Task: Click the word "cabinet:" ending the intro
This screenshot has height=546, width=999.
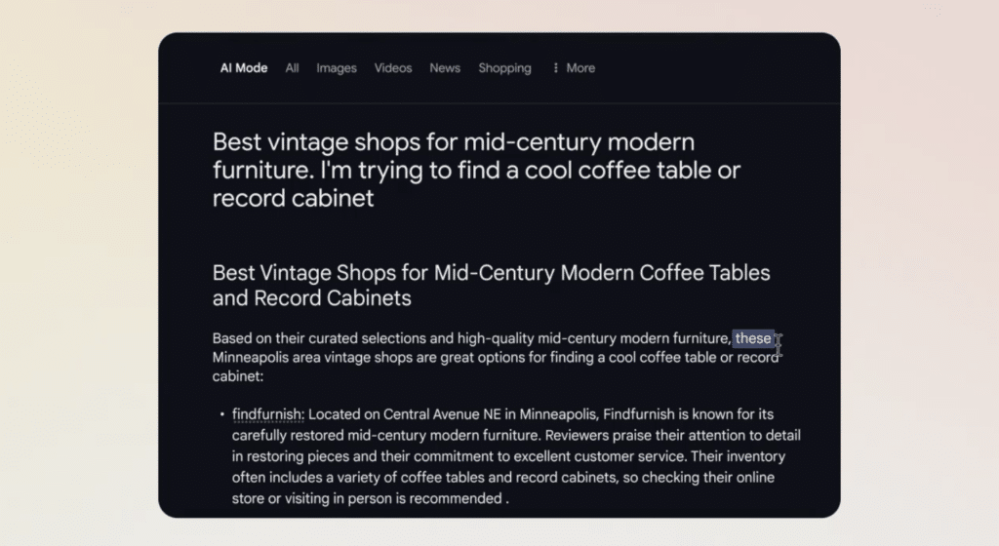Action: click(238, 376)
